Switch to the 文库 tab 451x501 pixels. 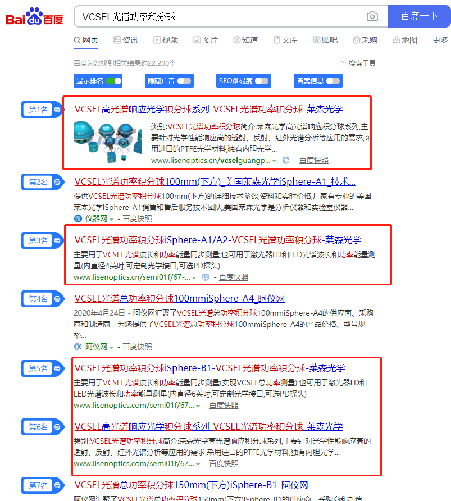tap(285, 40)
